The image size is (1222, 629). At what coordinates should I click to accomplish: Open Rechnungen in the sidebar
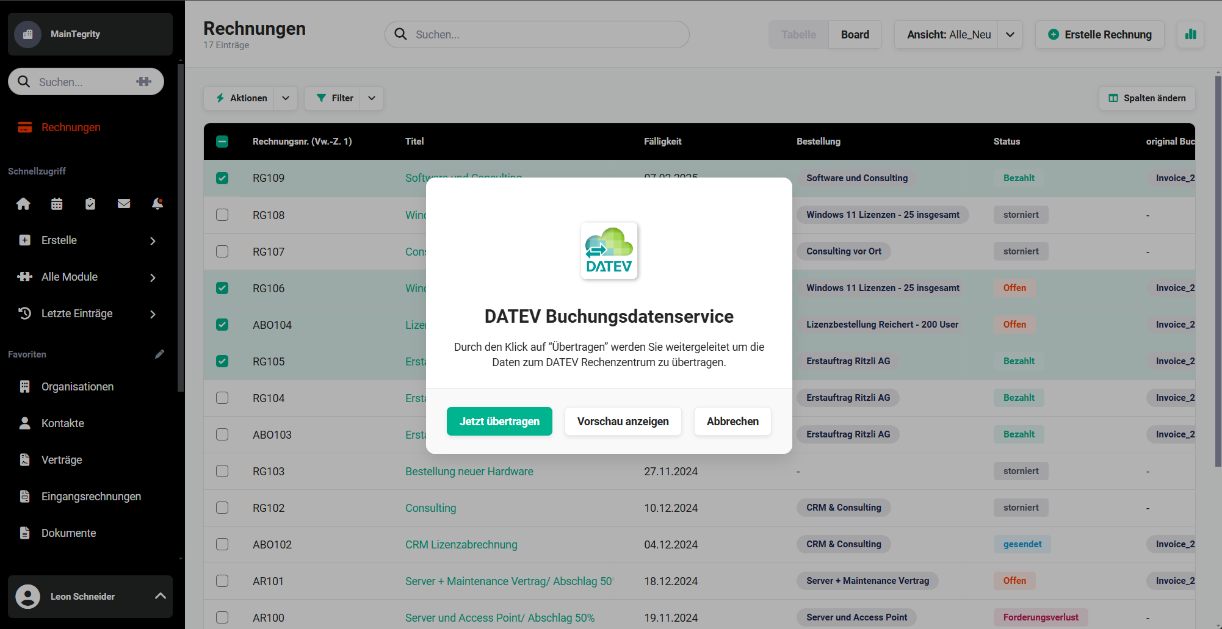point(71,128)
